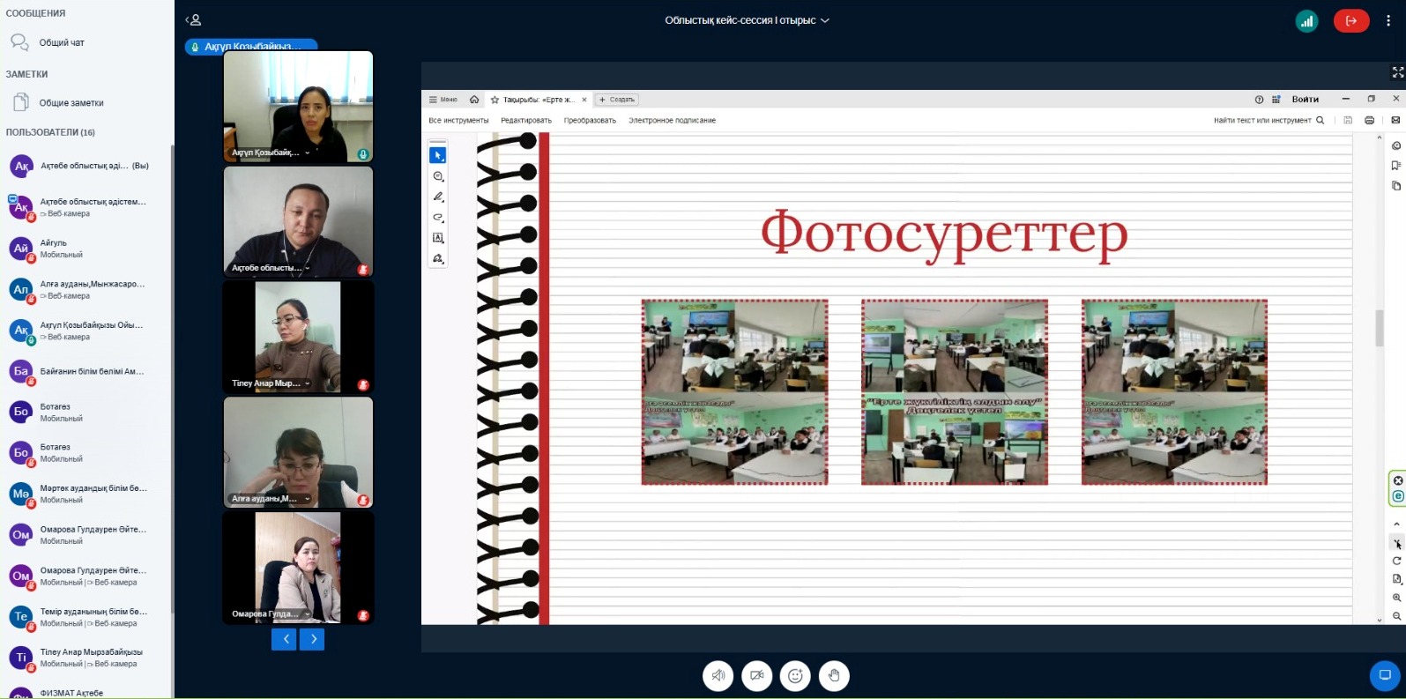Open the emoji reactions button

pos(795,676)
